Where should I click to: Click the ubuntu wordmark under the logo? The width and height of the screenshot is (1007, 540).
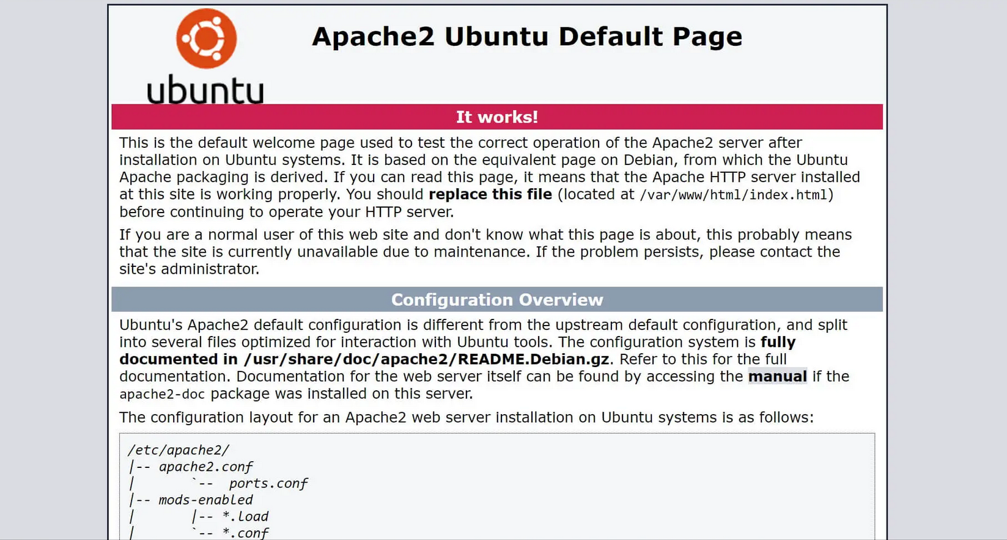[205, 90]
